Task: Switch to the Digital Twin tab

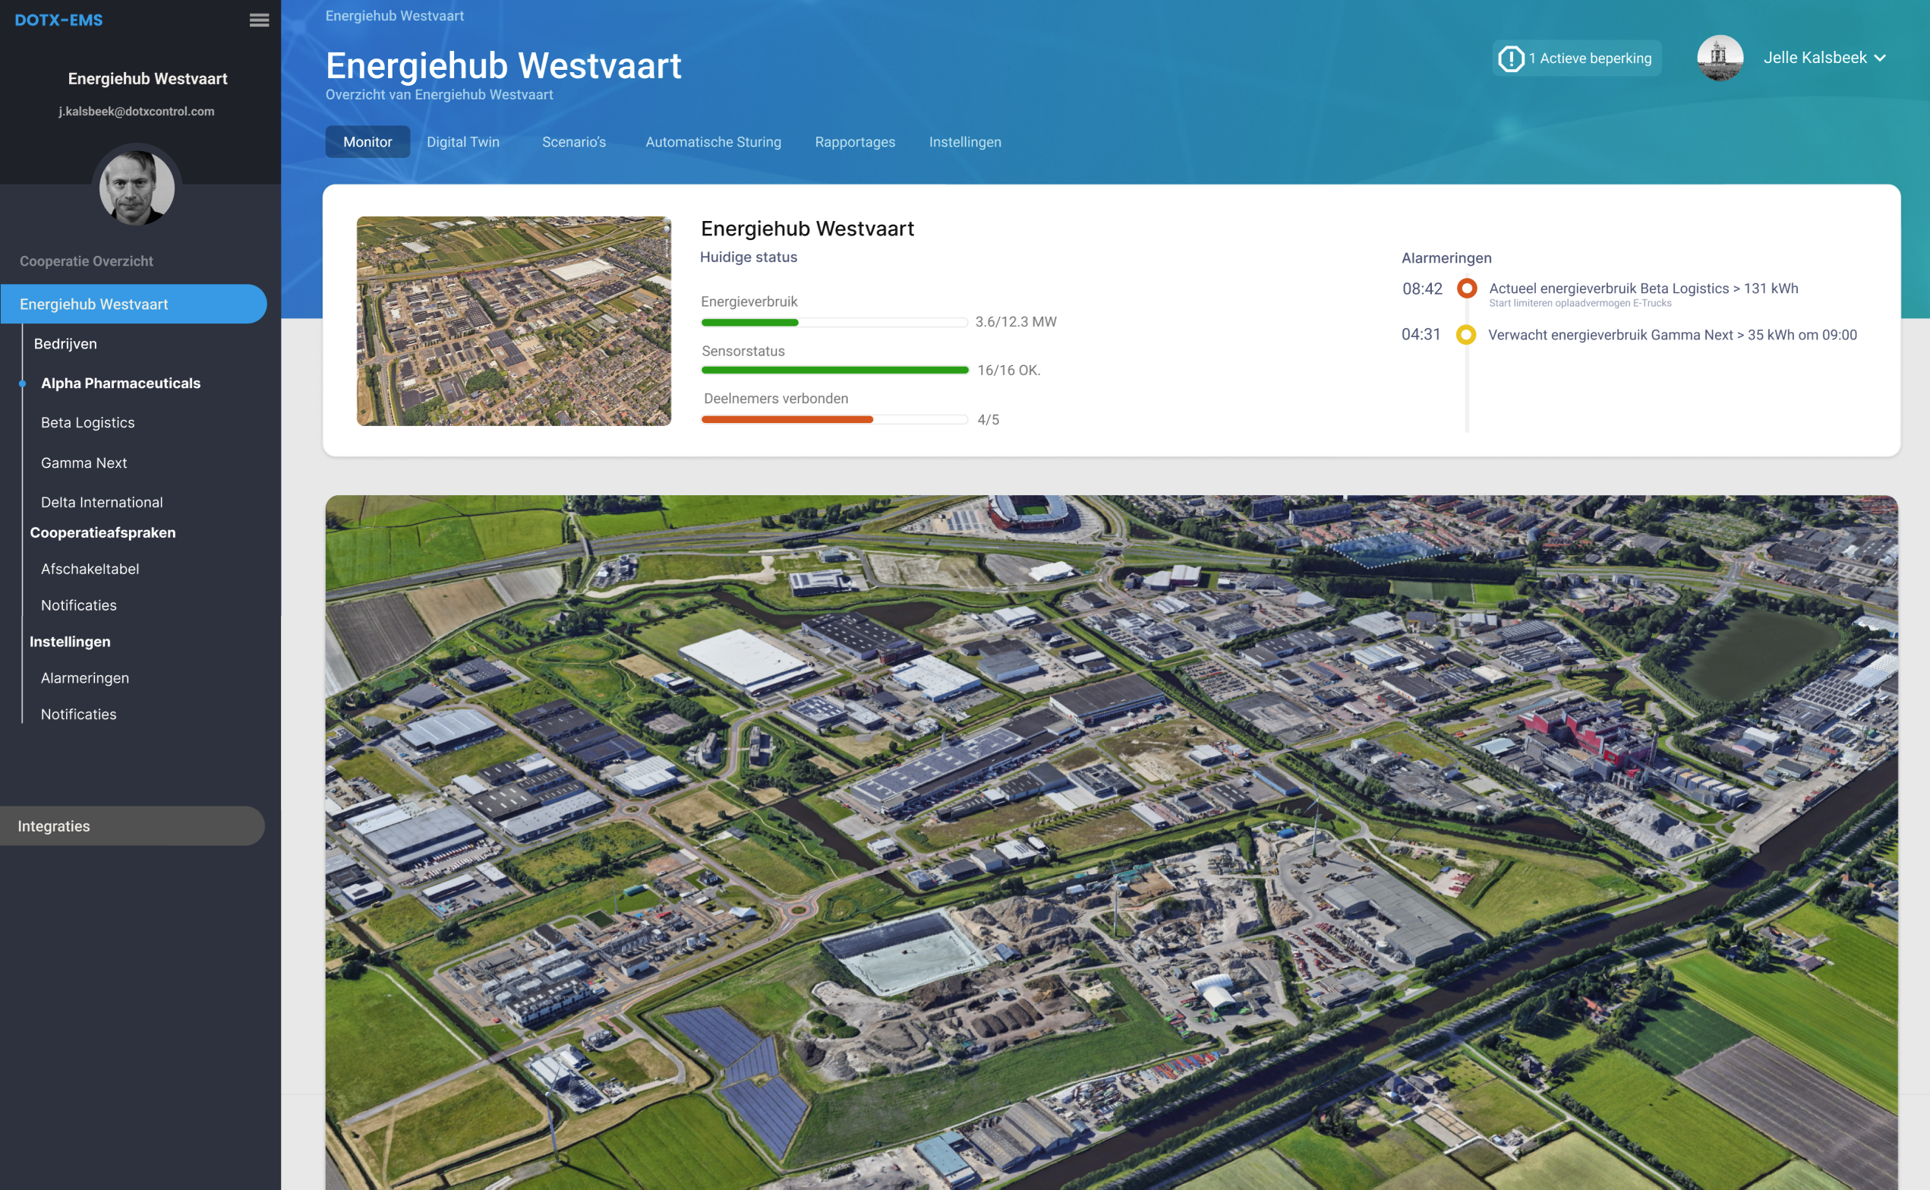Action: 462,142
